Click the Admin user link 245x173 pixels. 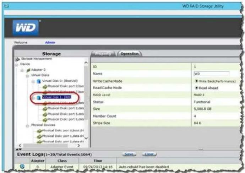pos(50,42)
